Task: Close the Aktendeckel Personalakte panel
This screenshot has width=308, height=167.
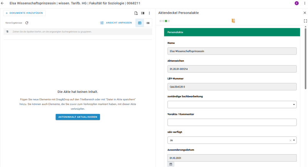Action: tap(305, 13)
